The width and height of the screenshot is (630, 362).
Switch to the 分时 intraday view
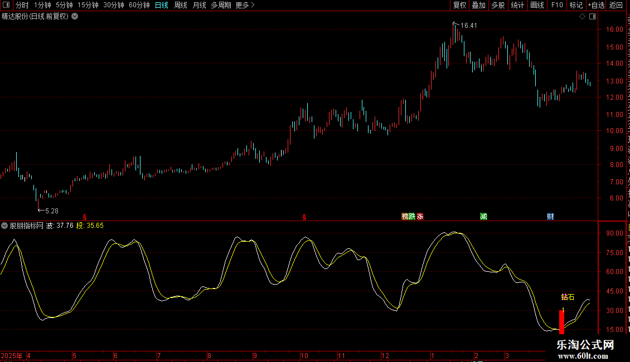tap(22, 5)
